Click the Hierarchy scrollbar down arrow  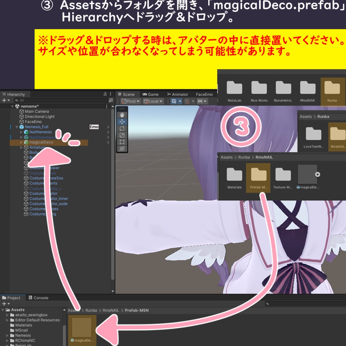tap(113, 291)
